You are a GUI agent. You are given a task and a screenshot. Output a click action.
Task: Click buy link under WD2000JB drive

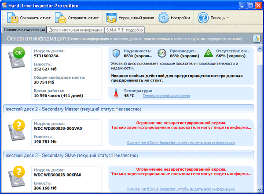(x=181, y=143)
